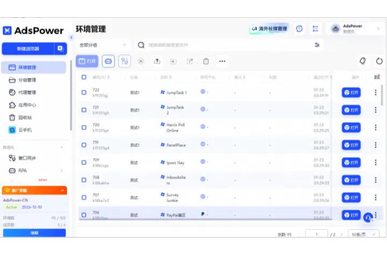Focus the profile search field
The image size is (387, 258).
228,45
